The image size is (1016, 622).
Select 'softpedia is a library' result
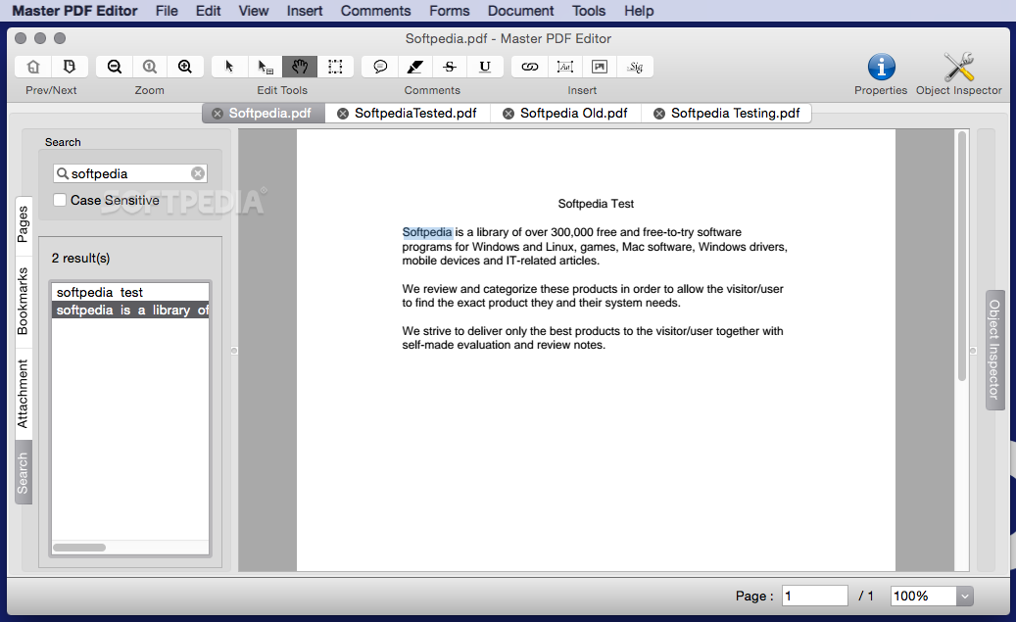[130, 311]
